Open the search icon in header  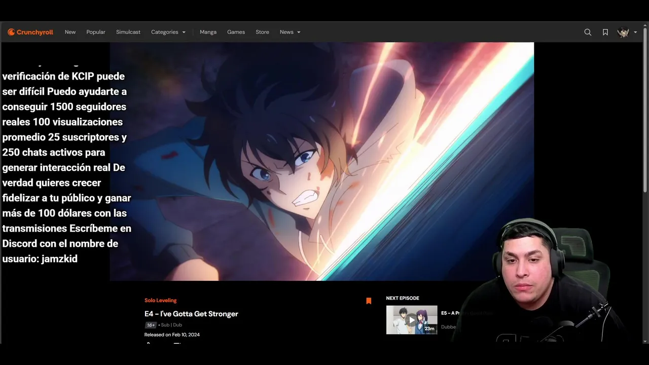pos(588,32)
